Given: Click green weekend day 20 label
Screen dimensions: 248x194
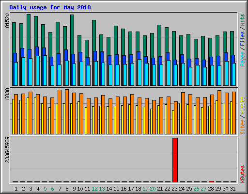Looking at the screenshot, I should [x=153, y=189].
